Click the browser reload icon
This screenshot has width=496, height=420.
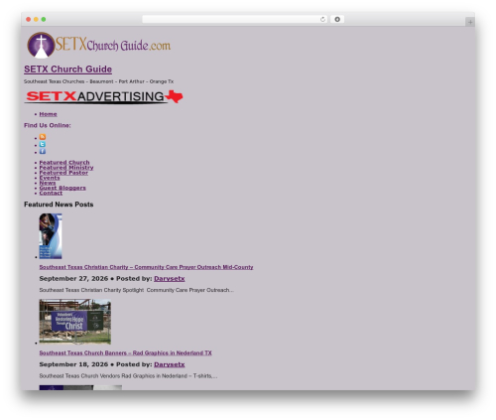(322, 19)
